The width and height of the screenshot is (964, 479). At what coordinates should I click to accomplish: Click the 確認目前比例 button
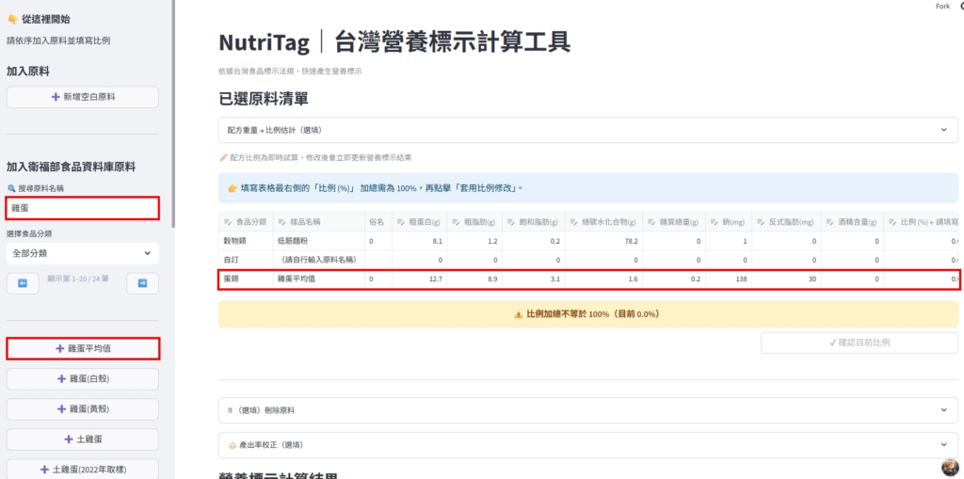(859, 343)
